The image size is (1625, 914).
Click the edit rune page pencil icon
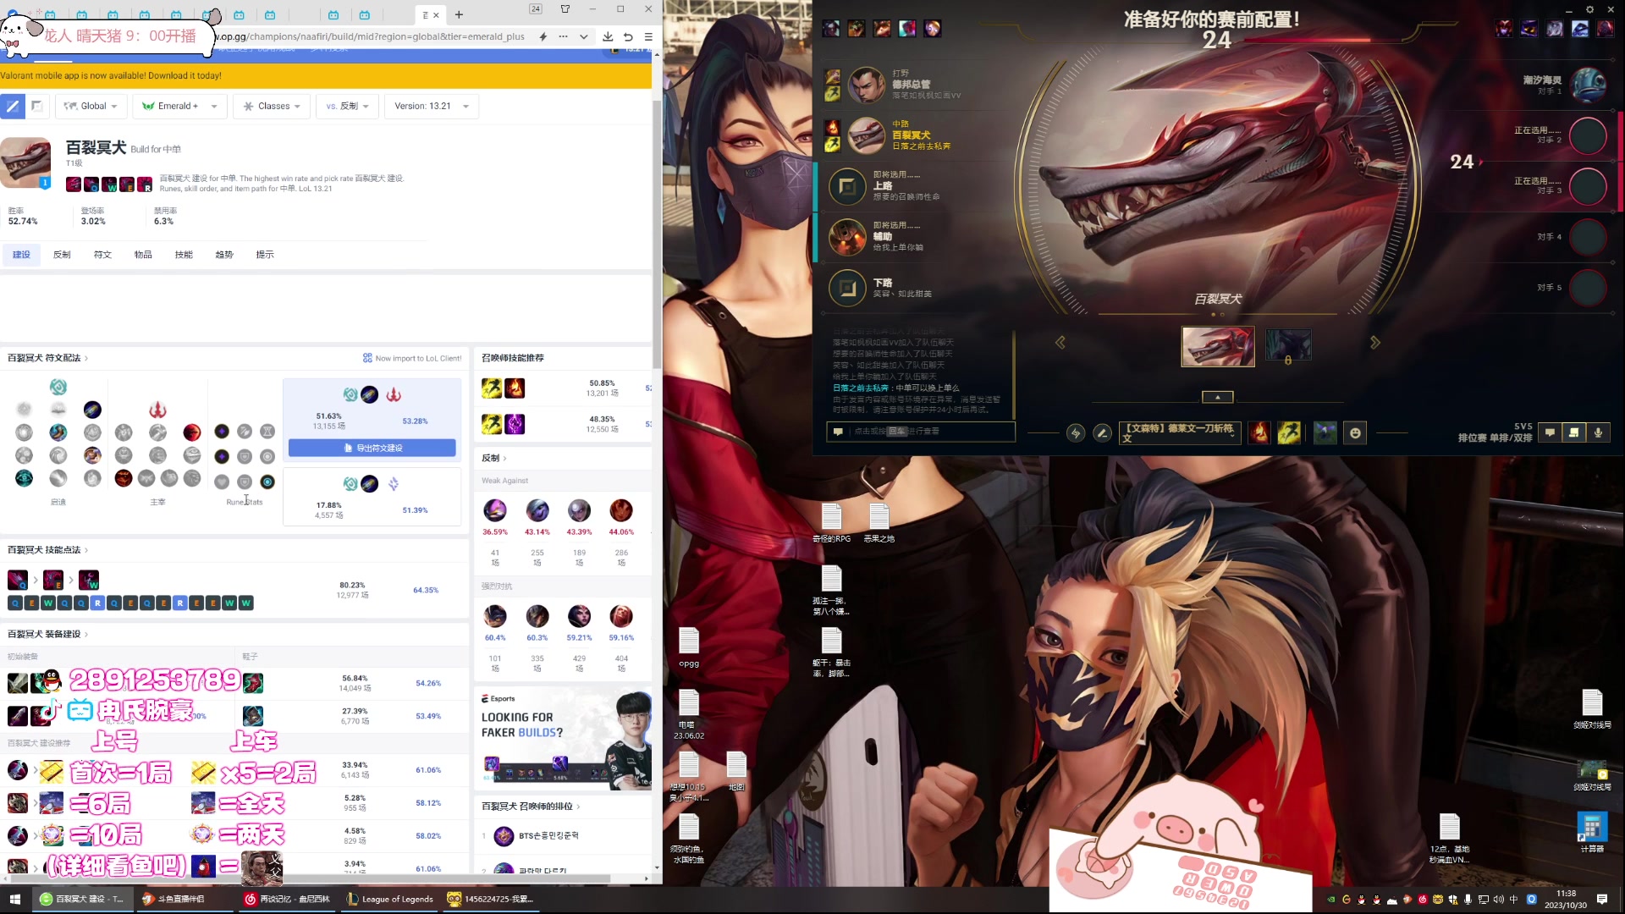pos(1102,432)
